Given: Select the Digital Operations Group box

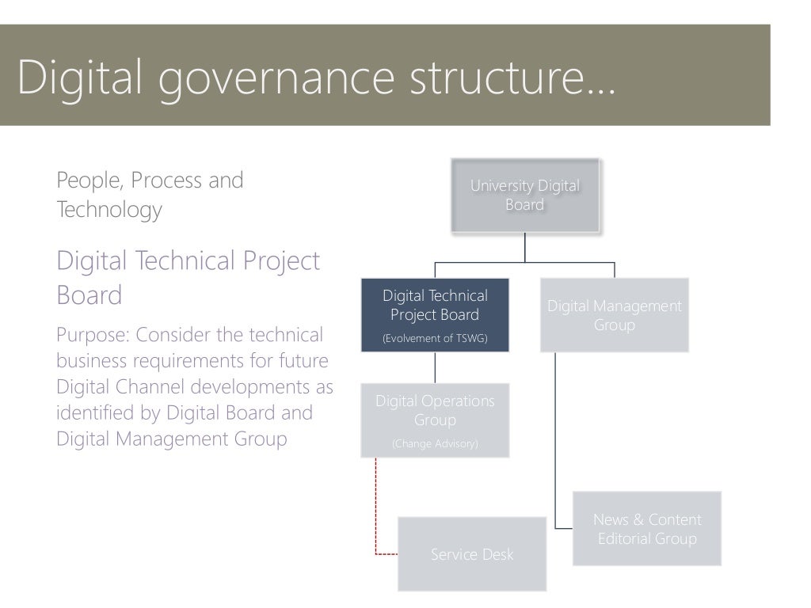Looking at the screenshot, I should 435,420.
